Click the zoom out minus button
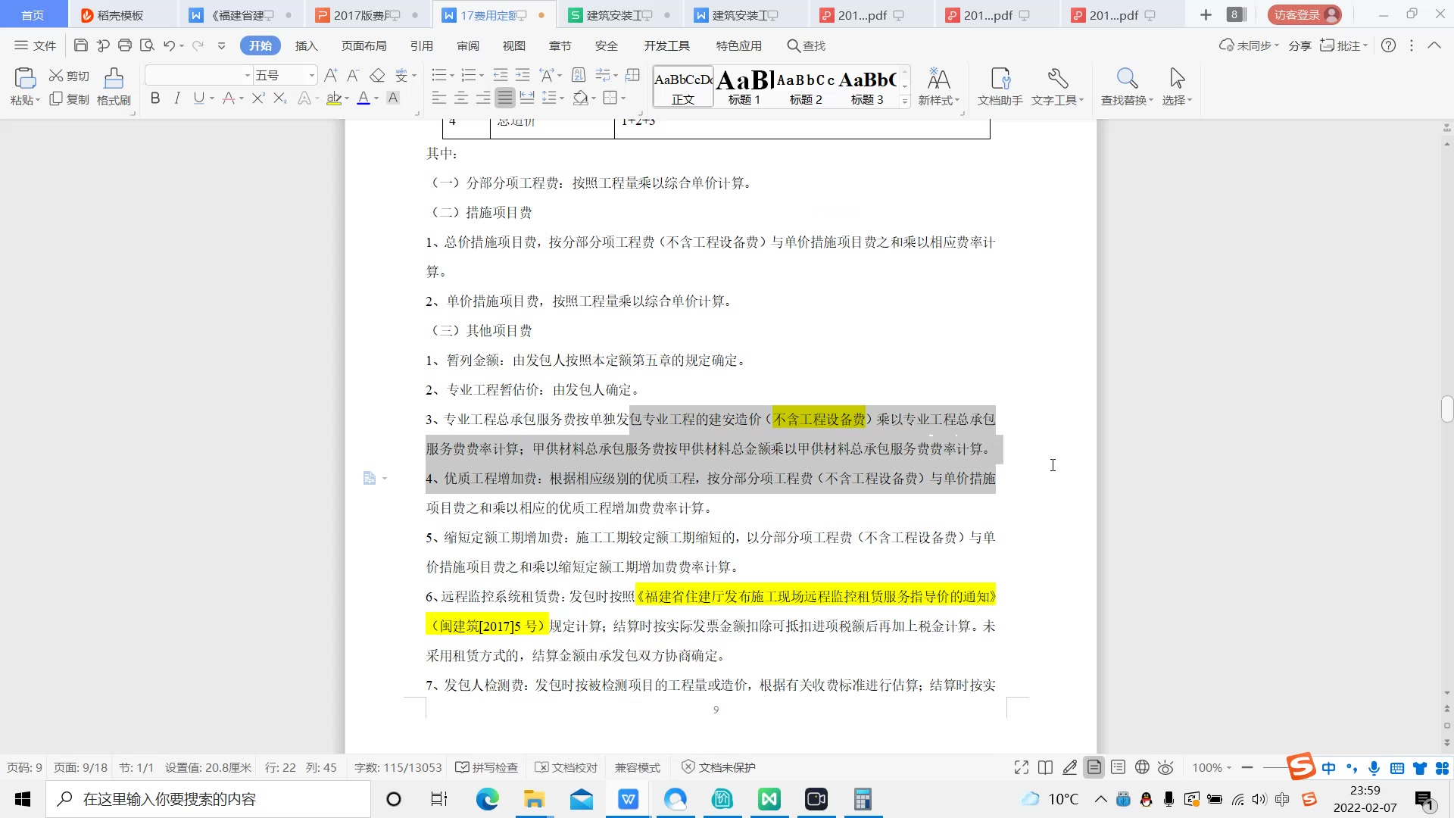Screen dimensions: 1454x818 pos(1247,767)
